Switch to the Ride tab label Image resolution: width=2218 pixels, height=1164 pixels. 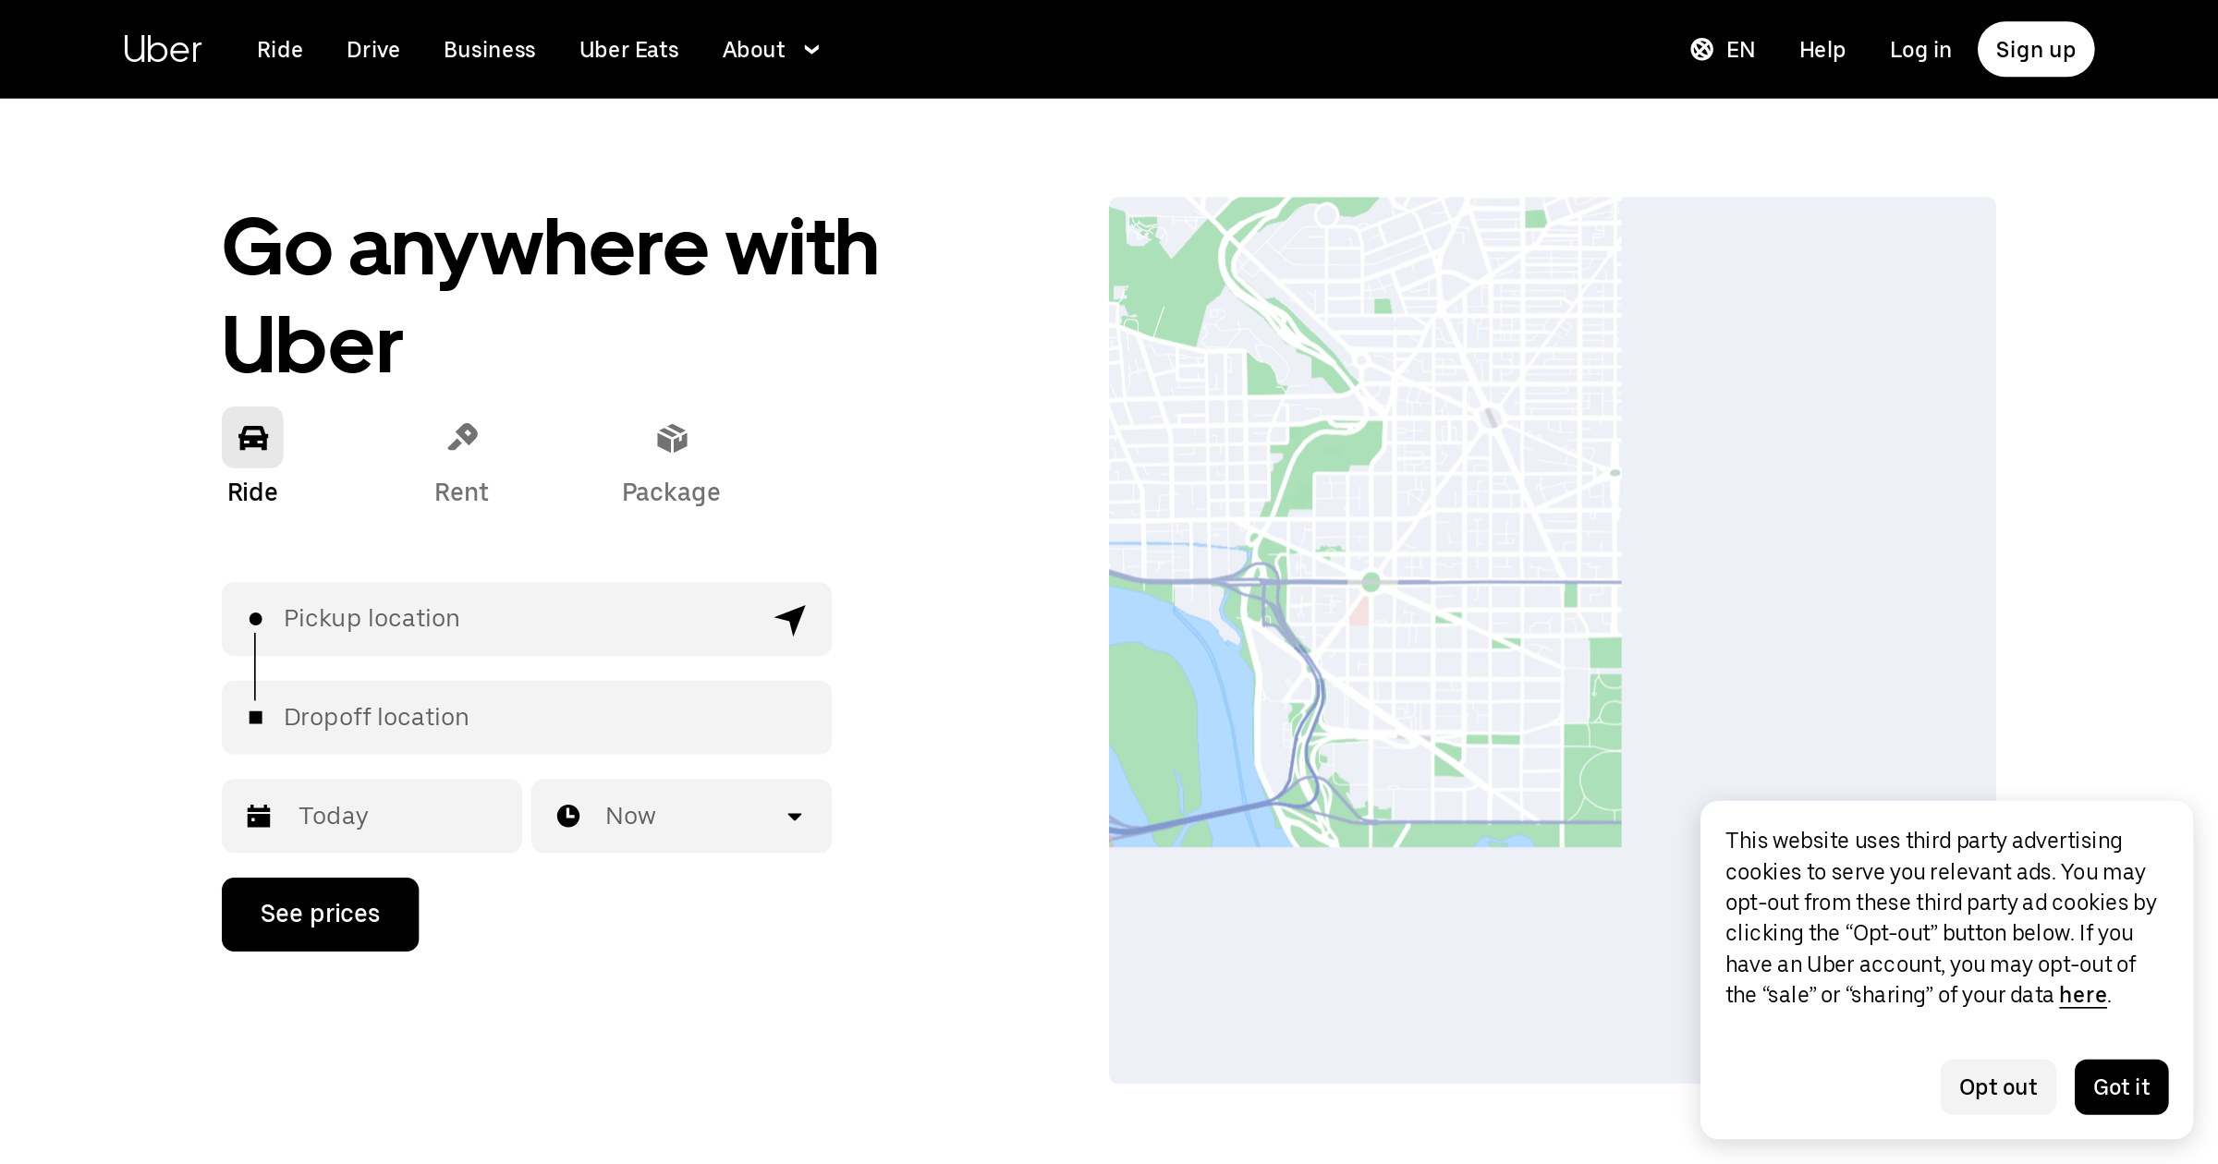[252, 492]
